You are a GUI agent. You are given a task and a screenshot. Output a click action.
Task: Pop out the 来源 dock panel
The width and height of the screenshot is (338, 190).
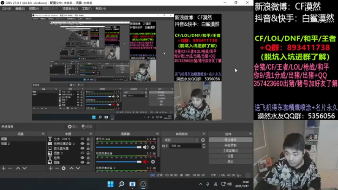(91, 134)
